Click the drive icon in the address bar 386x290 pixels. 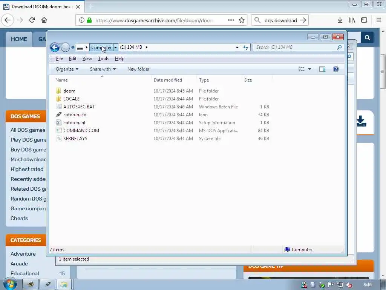(x=80, y=47)
